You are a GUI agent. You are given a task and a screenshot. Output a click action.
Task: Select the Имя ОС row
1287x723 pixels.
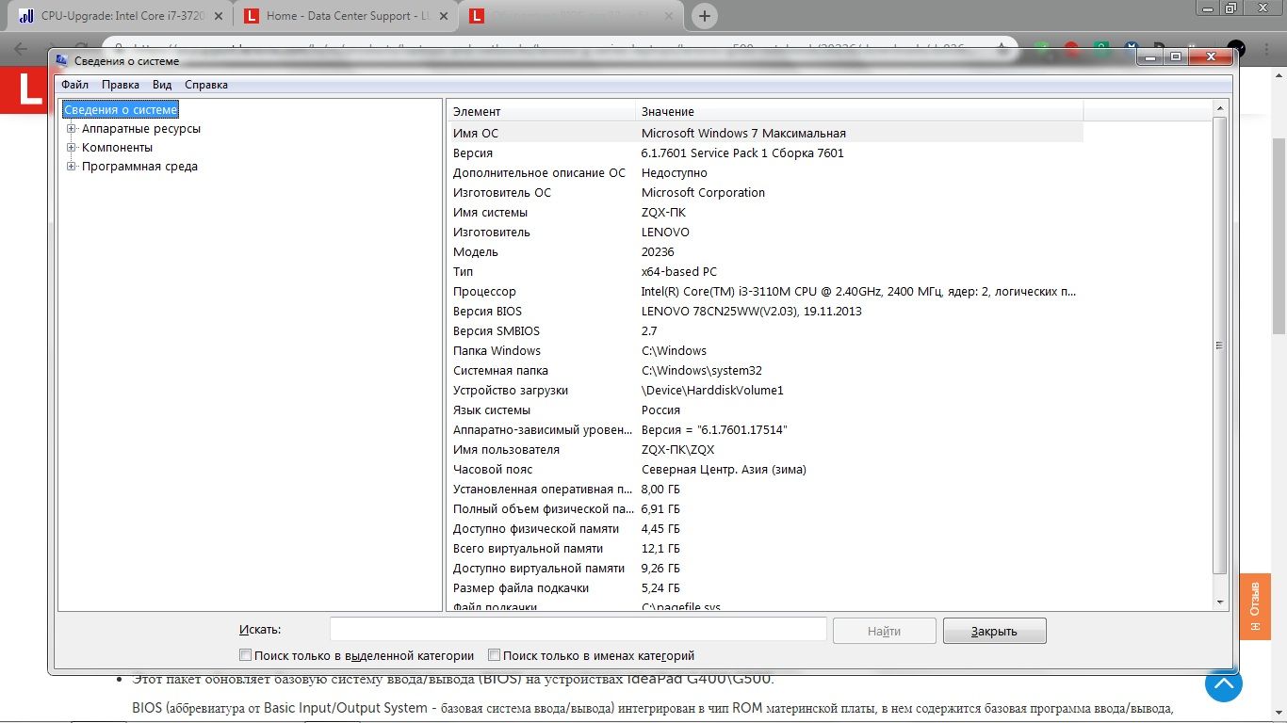point(764,133)
